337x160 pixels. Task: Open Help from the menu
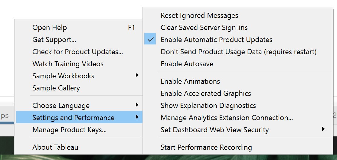(79, 28)
